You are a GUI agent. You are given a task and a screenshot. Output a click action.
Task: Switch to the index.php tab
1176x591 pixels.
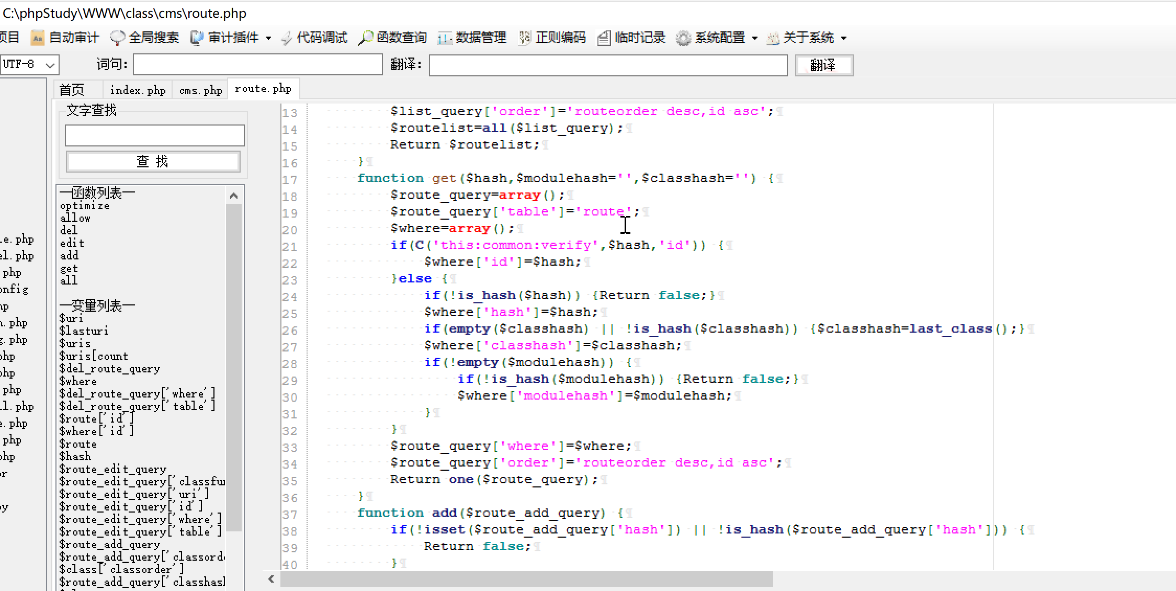coord(138,90)
